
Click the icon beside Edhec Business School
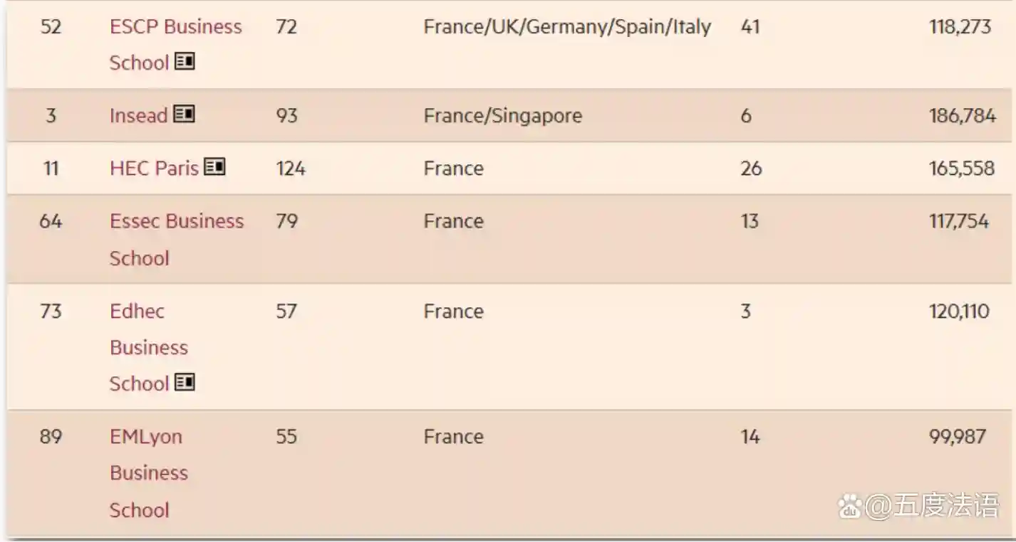(x=185, y=382)
